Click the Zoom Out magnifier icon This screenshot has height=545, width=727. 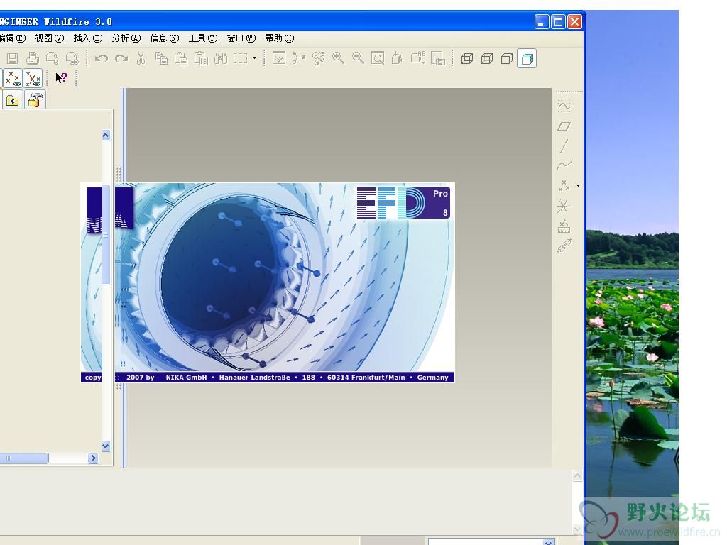click(x=358, y=58)
